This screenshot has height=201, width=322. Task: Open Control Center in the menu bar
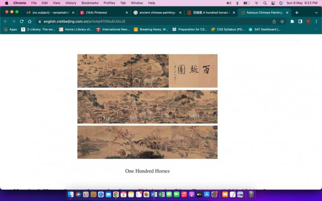pyautogui.click(x=273, y=3)
